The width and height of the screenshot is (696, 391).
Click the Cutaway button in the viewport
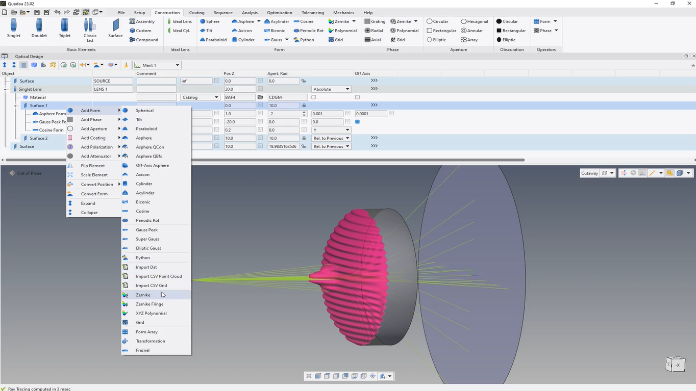[x=589, y=173]
